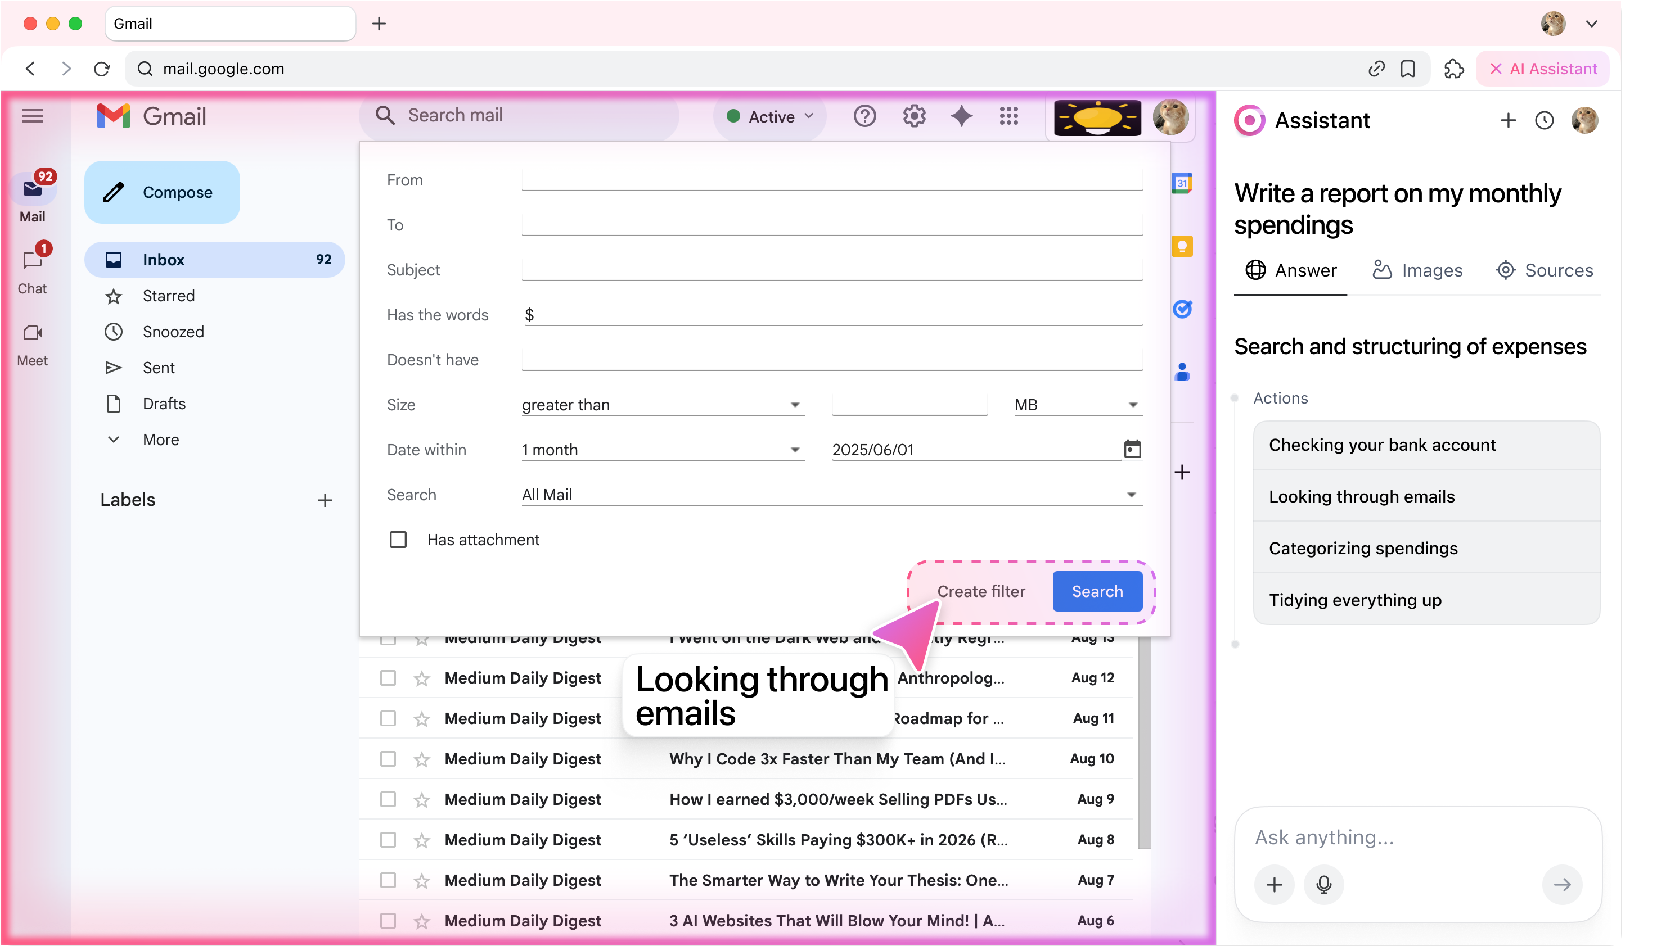Send Assistant message arrow button
This screenshot has height=946, width=1666.
point(1561,884)
